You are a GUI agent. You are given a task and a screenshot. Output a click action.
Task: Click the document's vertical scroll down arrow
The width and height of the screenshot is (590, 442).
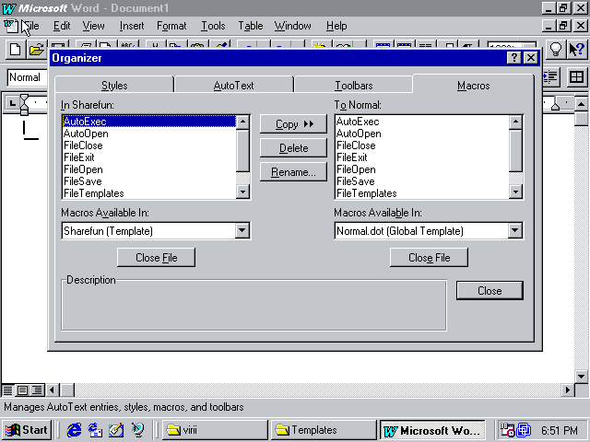[581, 376]
